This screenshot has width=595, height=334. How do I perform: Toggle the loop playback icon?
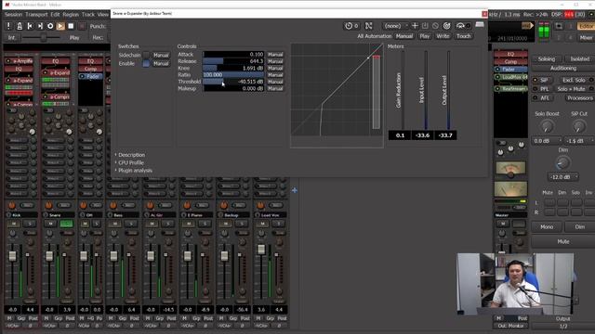click(x=50, y=26)
